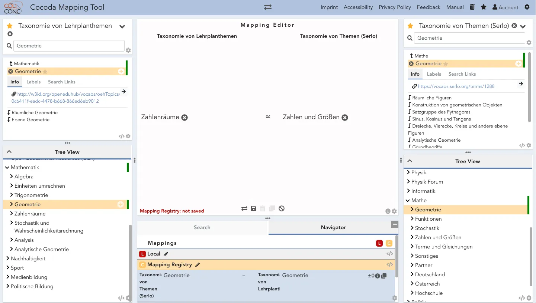Image resolution: width=536 pixels, height=303 pixels.
Task: Open Mapping Editor settings gear
Action: [394, 211]
